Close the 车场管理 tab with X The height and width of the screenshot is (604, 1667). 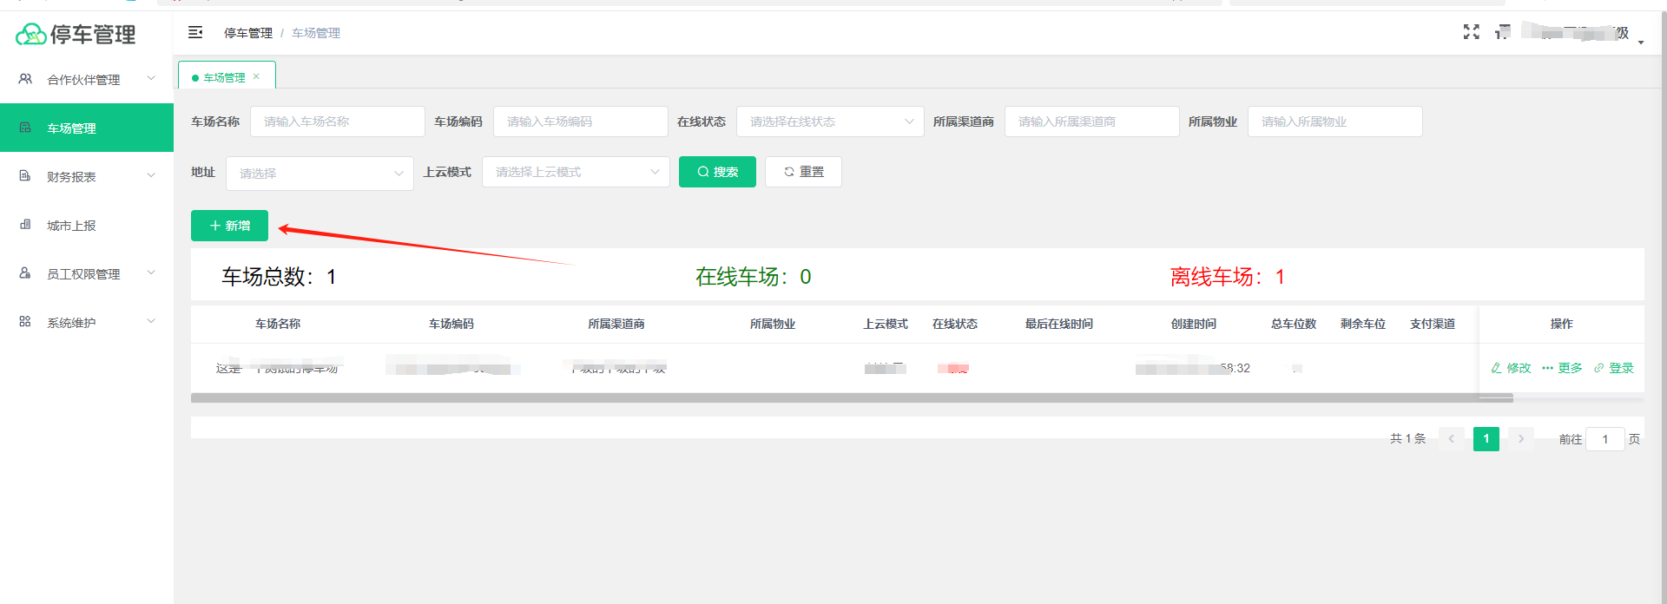(x=256, y=76)
